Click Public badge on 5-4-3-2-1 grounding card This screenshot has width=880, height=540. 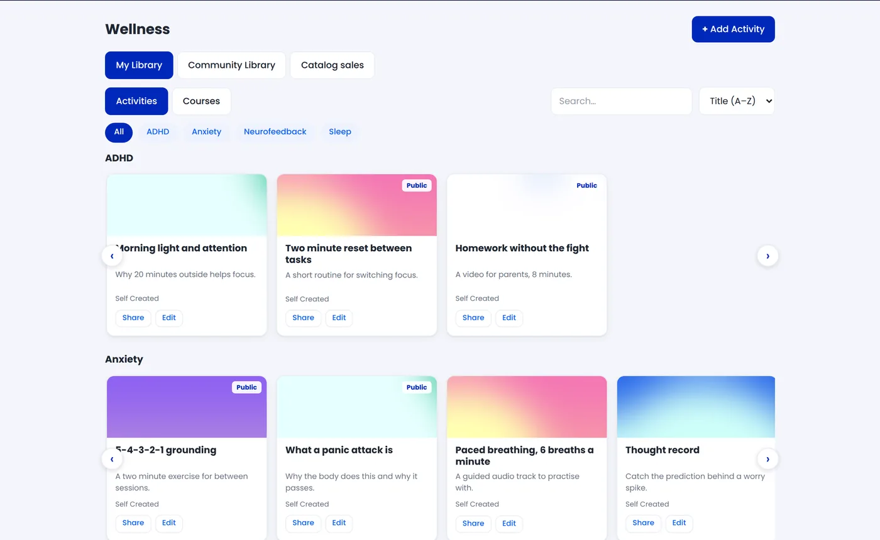click(246, 387)
